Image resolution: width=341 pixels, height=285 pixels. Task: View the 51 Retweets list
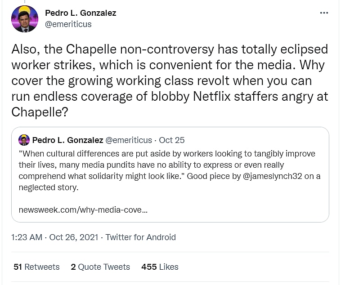point(36,267)
